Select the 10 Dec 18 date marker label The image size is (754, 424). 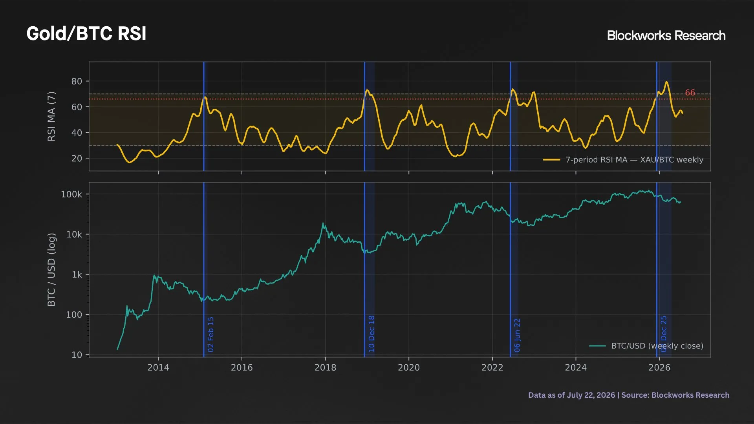(x=371, y=334)
